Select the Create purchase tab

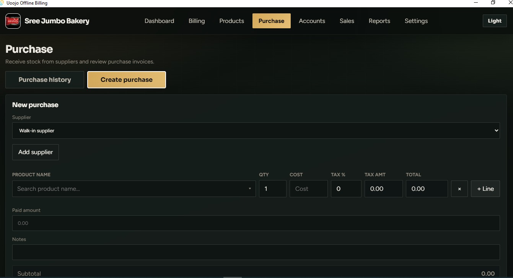click(127, 80)
